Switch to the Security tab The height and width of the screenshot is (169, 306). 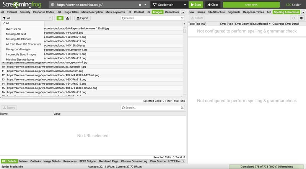(25, 12)
